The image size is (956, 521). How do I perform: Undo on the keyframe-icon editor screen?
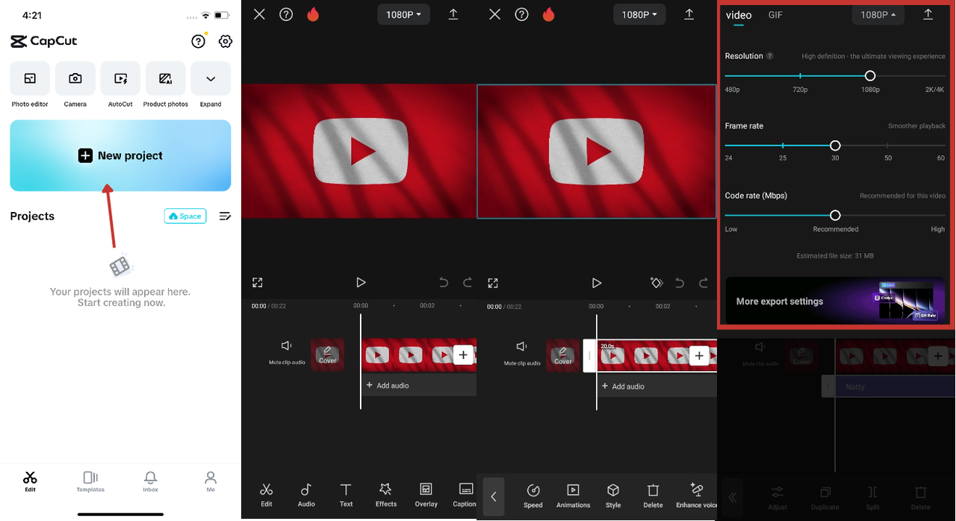coord(680,283)
